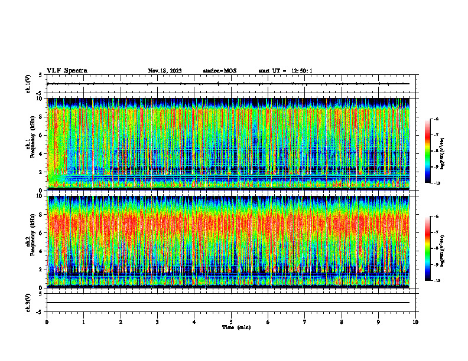The image size is (468, 361).
Task: Click the "station=MOS" label
Action: pyautogui.click(x=220, y=71)
